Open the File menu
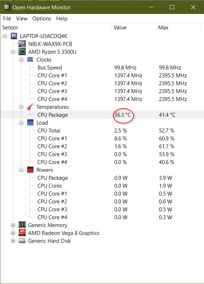Viewport: 204px width, 284px height. pyautogui.click(x=7, y=19)
